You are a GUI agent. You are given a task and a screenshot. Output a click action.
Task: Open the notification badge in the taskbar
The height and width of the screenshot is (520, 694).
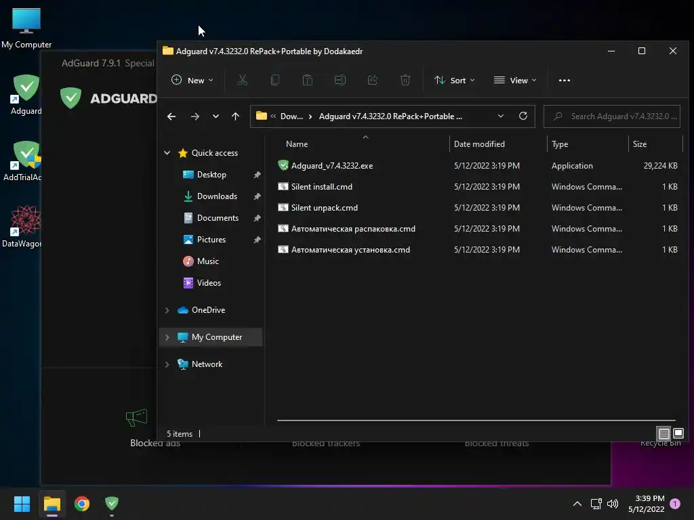tap(675, 504)
